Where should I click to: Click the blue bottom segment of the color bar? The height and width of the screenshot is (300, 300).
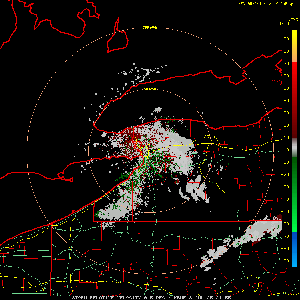tap(294, 249)
